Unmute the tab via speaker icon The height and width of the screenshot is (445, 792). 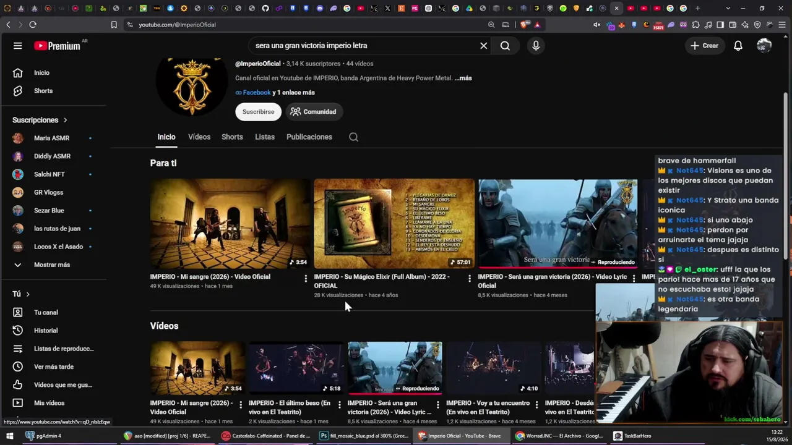597,25
